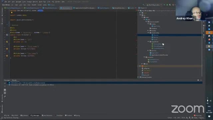
Task: Collapse the config package in the project tree
Action: coord(148,24)
